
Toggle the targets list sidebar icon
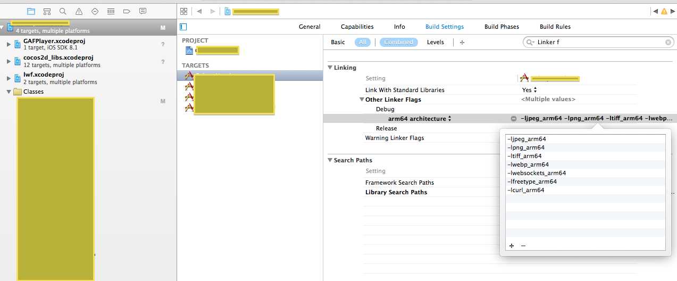tap(183, 27)
